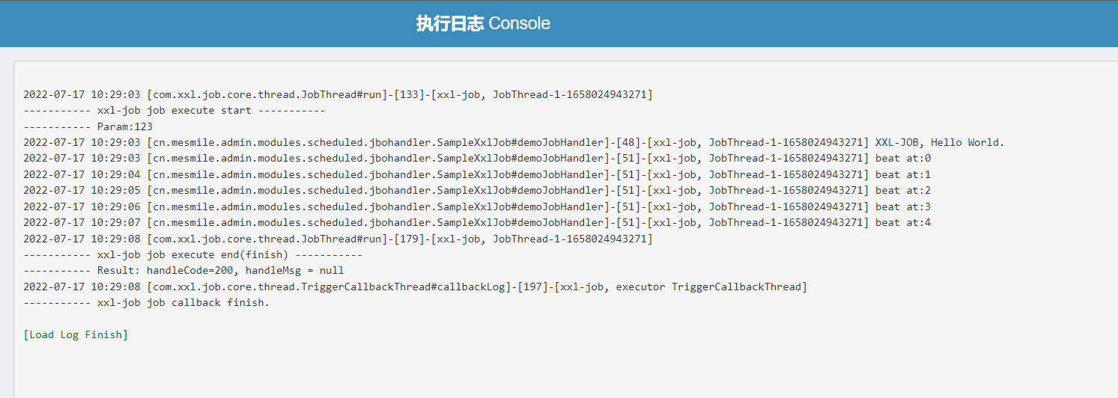Select the 'beat at:4' log entry
This screenshot has width=1118, height=398.
902,222
